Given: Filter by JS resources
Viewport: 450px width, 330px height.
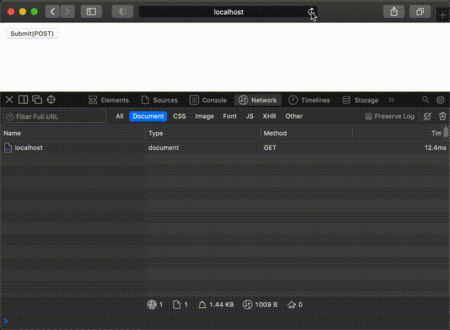Looking at the screenshot, I should click(x=250, y=117).
